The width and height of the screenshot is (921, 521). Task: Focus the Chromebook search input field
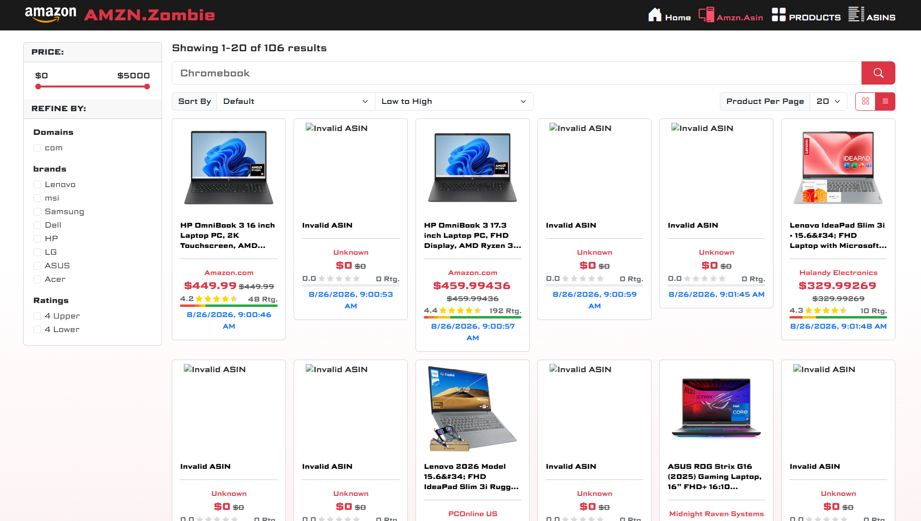517,73
